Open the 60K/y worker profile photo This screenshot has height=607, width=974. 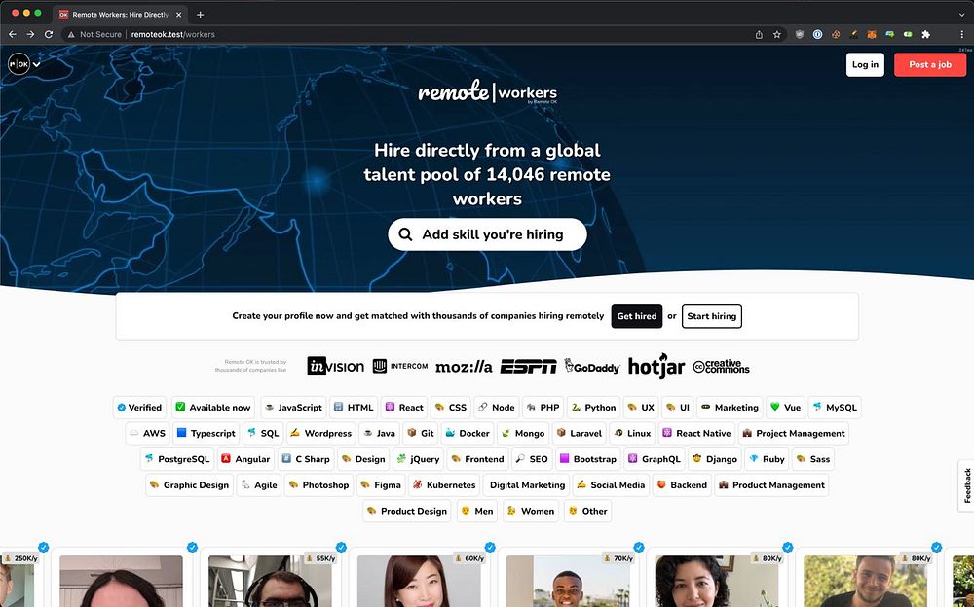[x=419, y=581]
